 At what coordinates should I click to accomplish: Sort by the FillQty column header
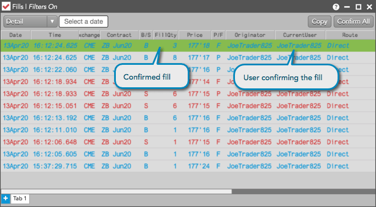[166, 35]
